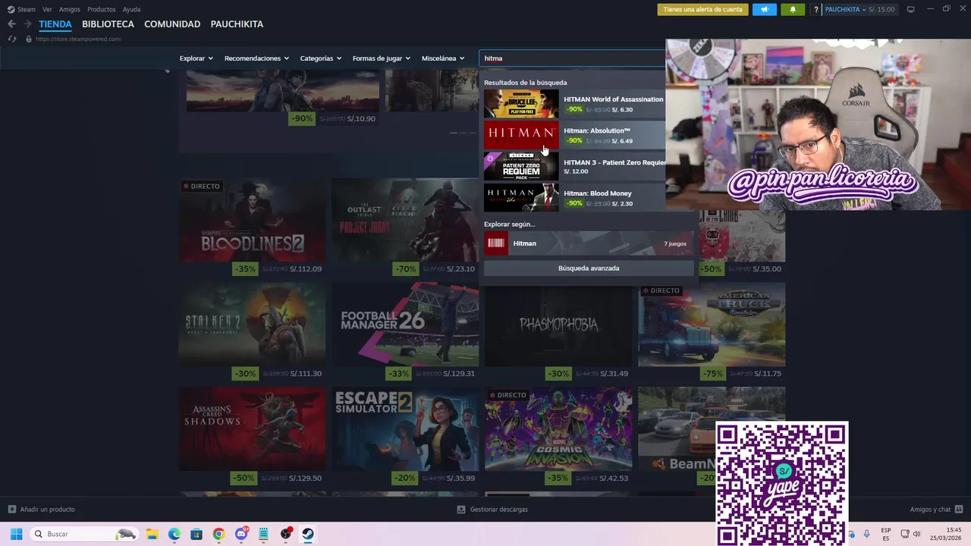This screenshot has width=971, height=546.
Task: Click the S/.129.31 Football Manager price
Action: point(459,374)
